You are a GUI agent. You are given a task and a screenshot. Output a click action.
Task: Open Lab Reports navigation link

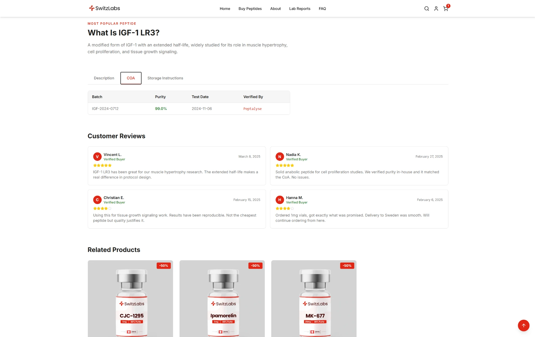[300, 9]
